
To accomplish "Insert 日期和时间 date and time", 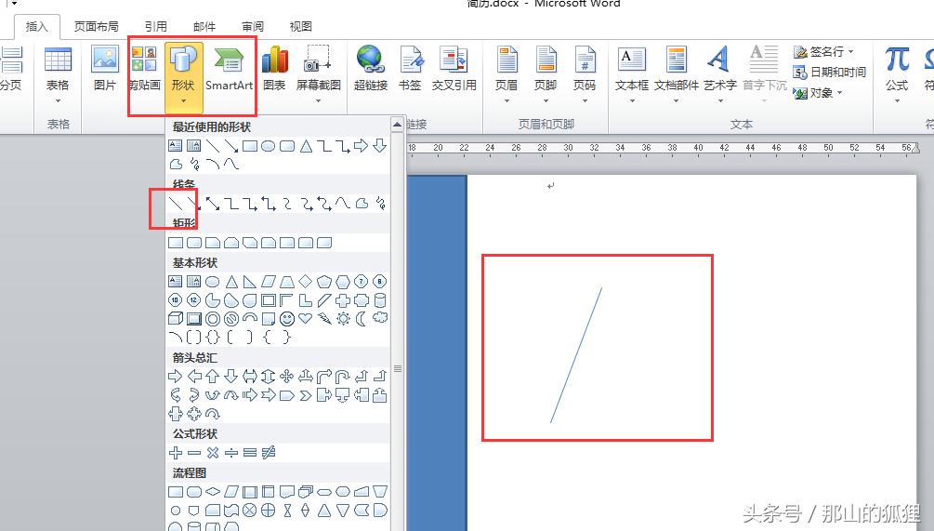I will coord(830,73).
